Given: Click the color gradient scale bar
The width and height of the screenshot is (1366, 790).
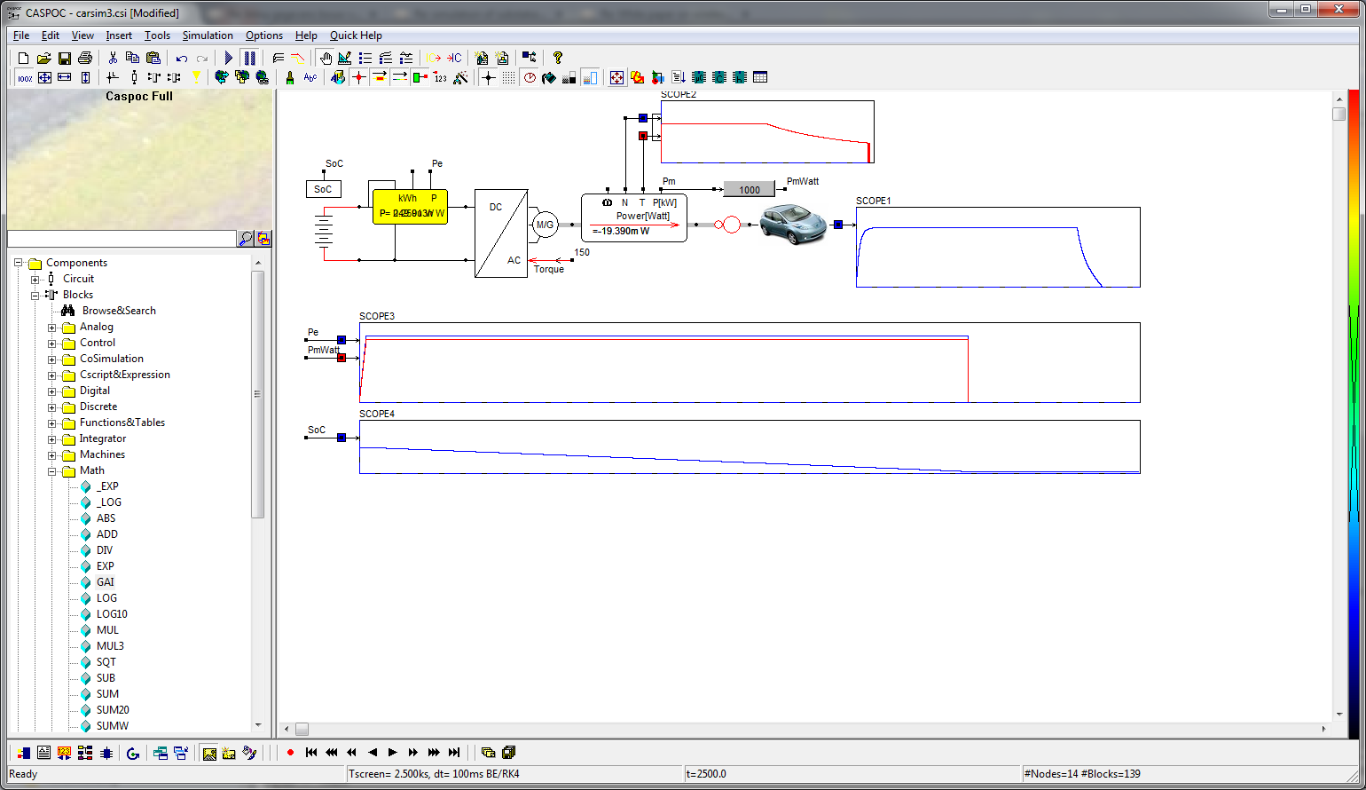Looking at the screenshot, I should click(1354, 413).
